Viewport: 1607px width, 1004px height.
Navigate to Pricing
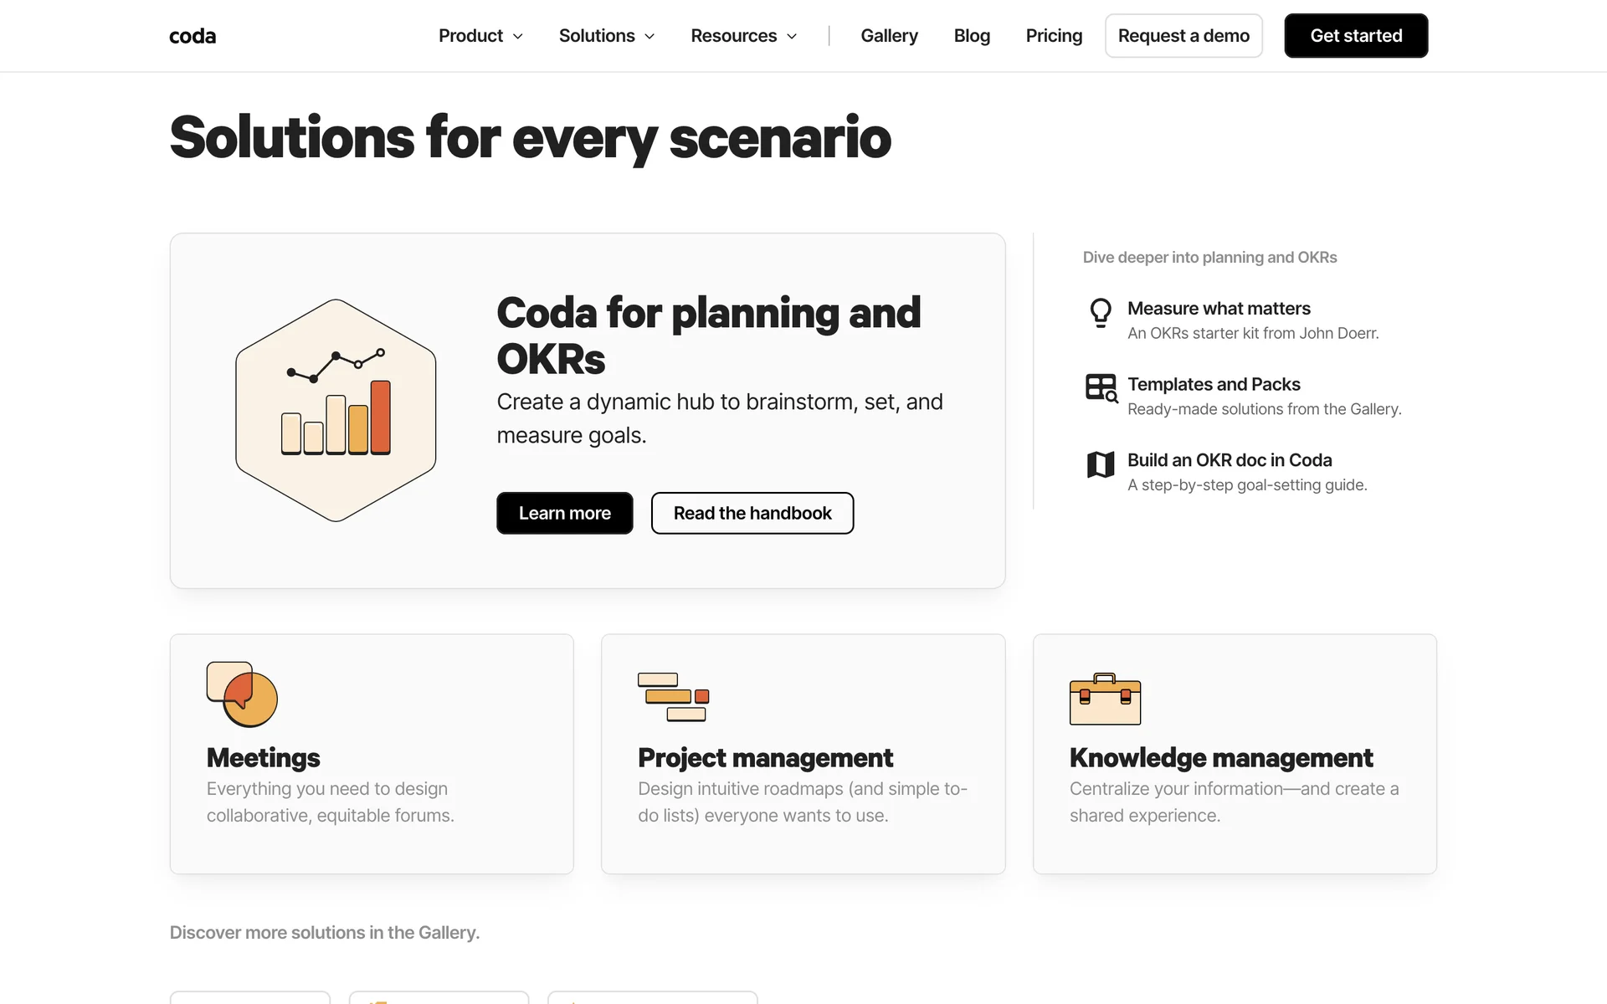coord(1054,36)
